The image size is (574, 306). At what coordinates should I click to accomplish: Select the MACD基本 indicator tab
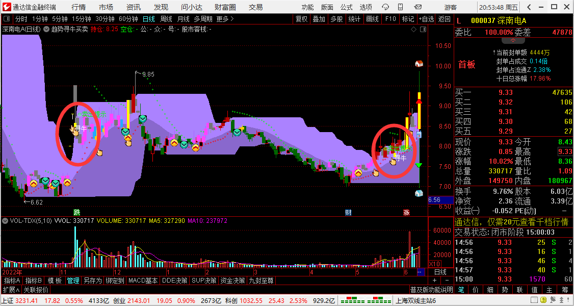pos(143,280)
